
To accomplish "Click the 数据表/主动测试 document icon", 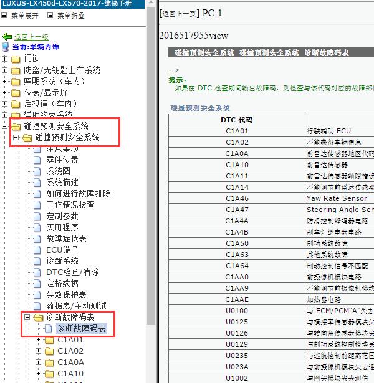I will coord(37,306).
